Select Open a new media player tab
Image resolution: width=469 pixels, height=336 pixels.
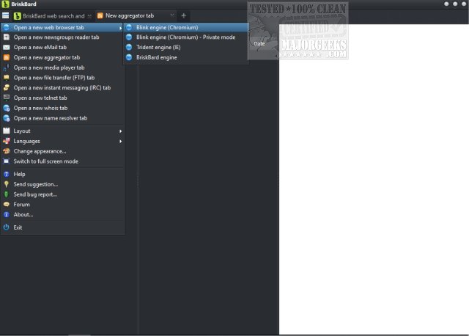click(x=62, y=67)
